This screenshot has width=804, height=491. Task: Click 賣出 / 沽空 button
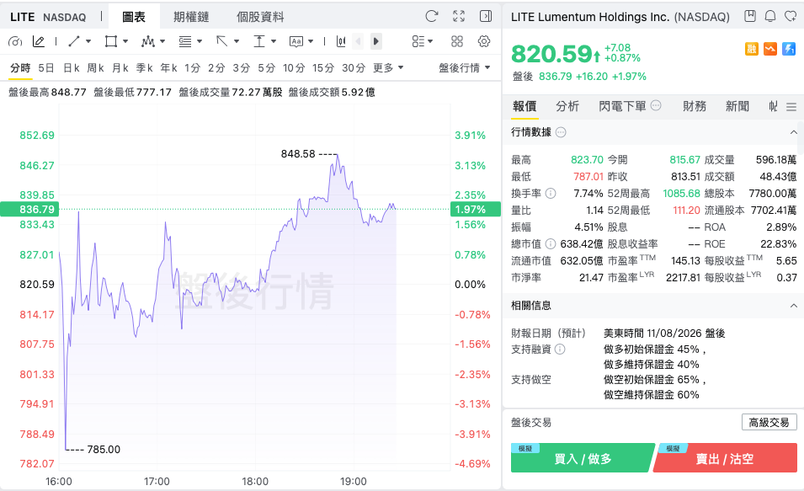[725, 458]
